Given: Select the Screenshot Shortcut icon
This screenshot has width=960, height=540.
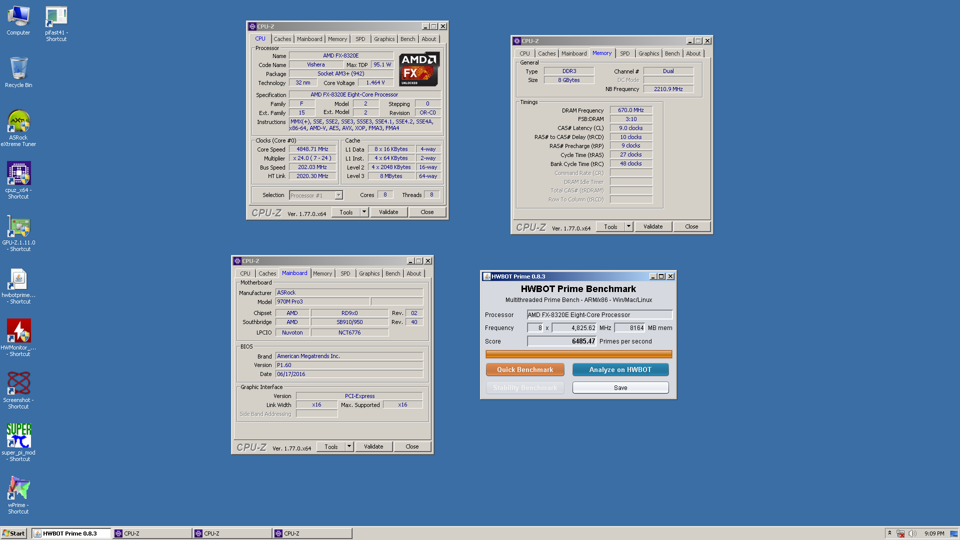Looking at the screenshot, I should (18, 390).
